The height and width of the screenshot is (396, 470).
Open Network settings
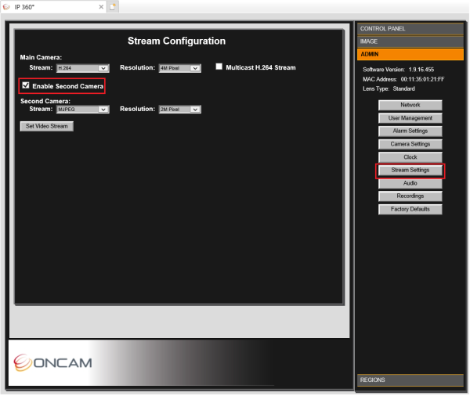(410, 105)
